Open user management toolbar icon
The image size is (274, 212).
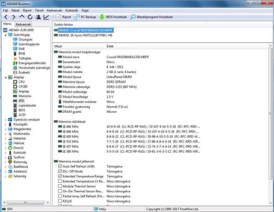pyautogui.click(x=38, y=17)
